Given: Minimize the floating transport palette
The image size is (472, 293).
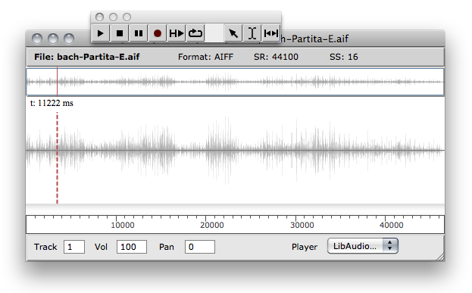Looking at the screenshot, I should [113, 17].
